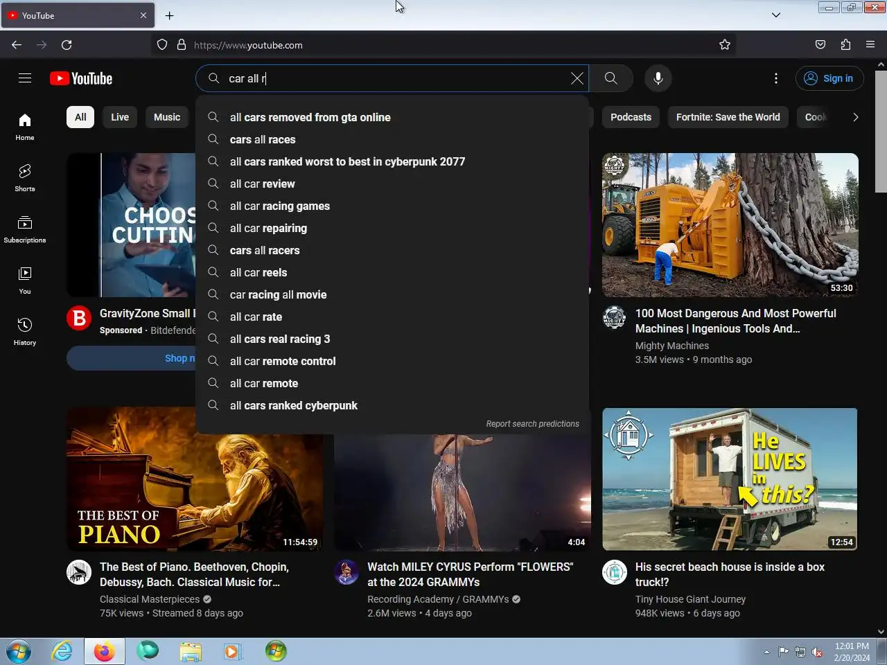887x665 pixels.
Task: Choose suggestion 'all car rate'
Action: [392, 317]
